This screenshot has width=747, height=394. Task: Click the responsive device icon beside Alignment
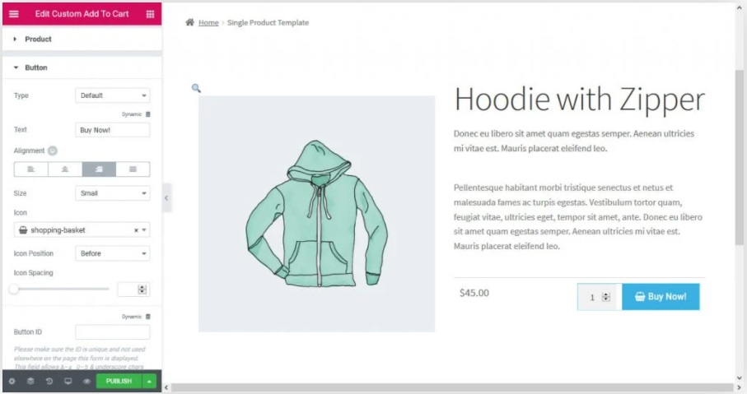click(53, 151)
